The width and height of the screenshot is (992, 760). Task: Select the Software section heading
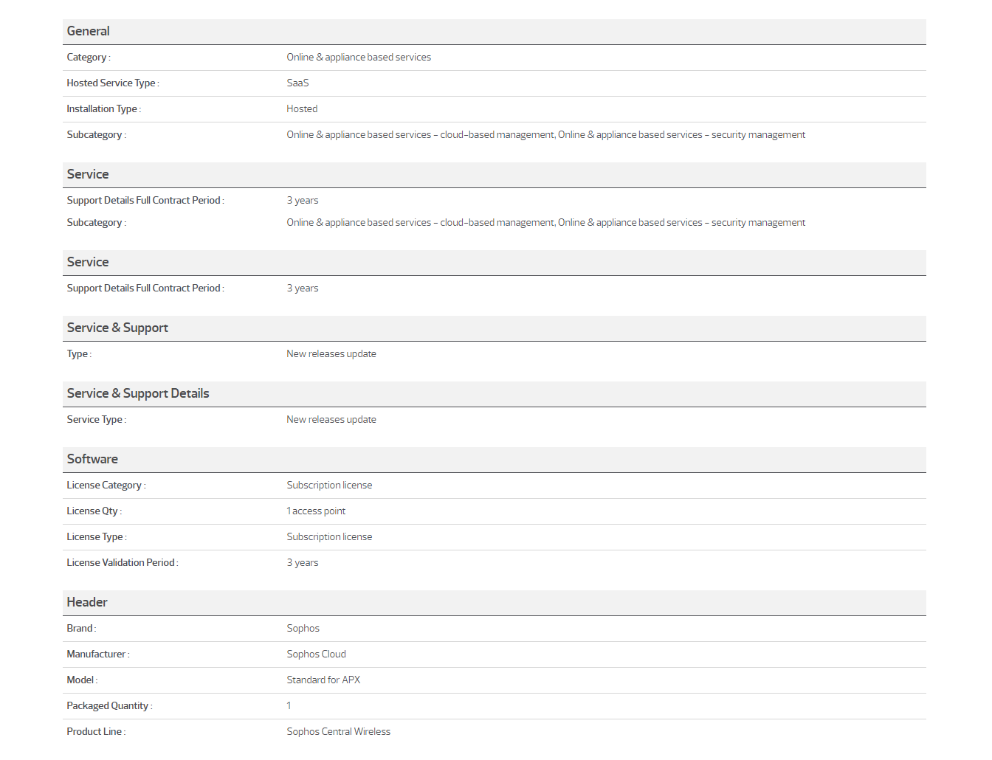[x=92, y=459]
